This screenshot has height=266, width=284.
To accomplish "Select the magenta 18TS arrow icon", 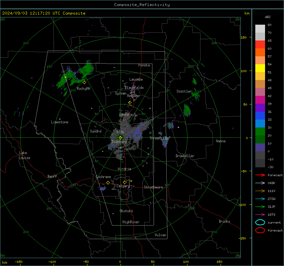I will [x=260, y=215].
